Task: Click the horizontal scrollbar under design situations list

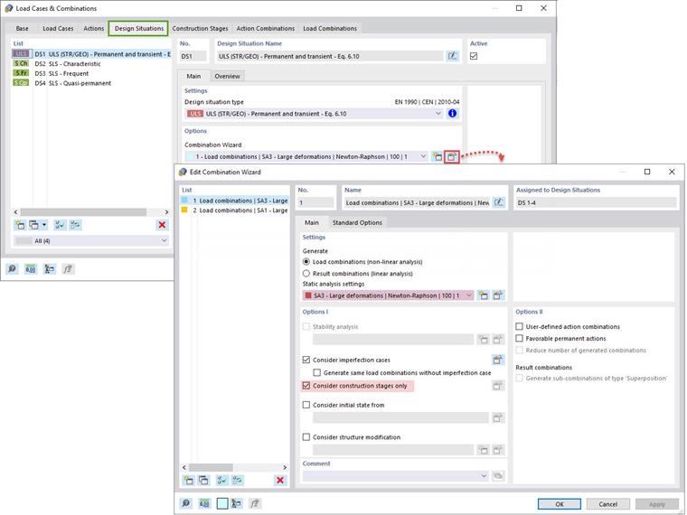Action: tap(83, 212)
